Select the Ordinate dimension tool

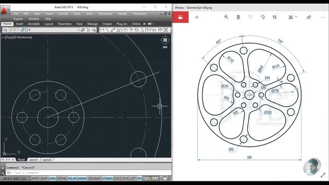tap(119, 30)
